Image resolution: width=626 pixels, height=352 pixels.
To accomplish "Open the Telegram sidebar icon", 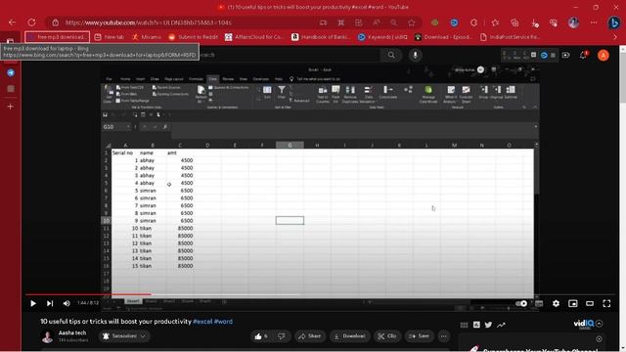I will (11, 73).
